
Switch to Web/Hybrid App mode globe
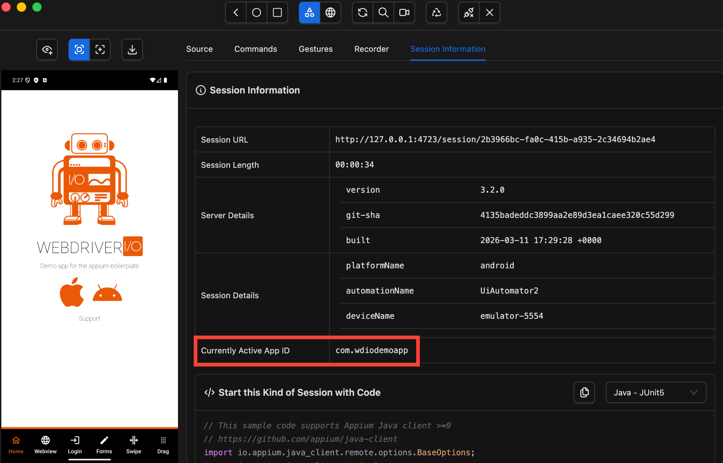point(330,13)
